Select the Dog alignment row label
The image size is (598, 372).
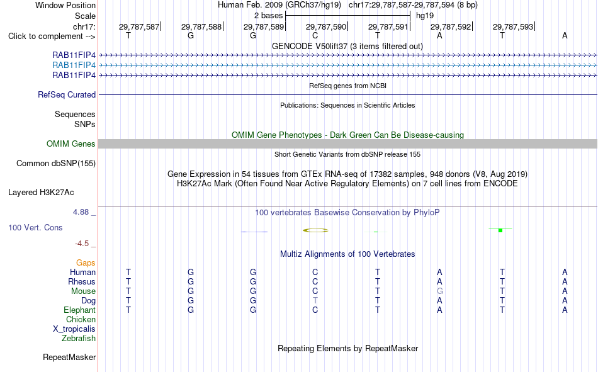point(88,301)
